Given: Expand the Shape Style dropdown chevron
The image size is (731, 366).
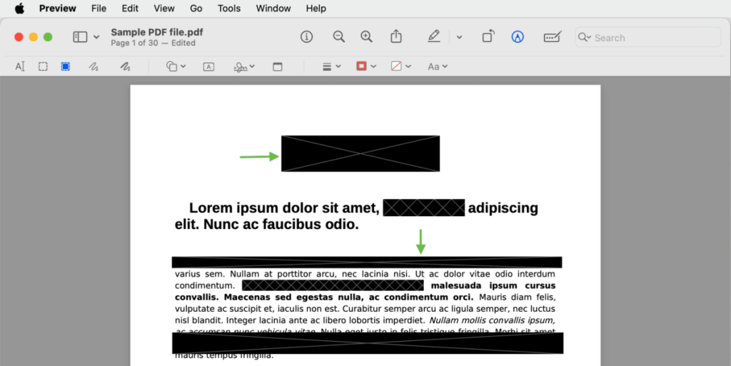Looking at the screenshot, I should (338, 66).
